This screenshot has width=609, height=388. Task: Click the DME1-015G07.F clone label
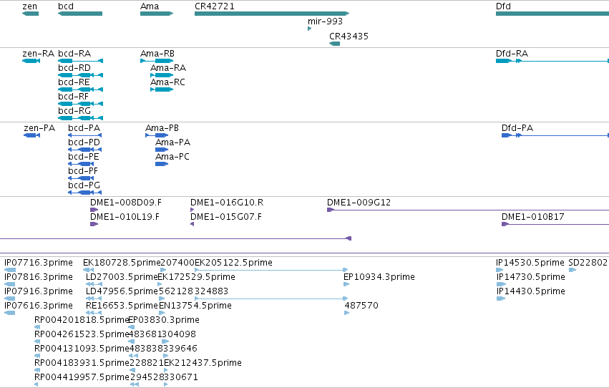point(226,217)
